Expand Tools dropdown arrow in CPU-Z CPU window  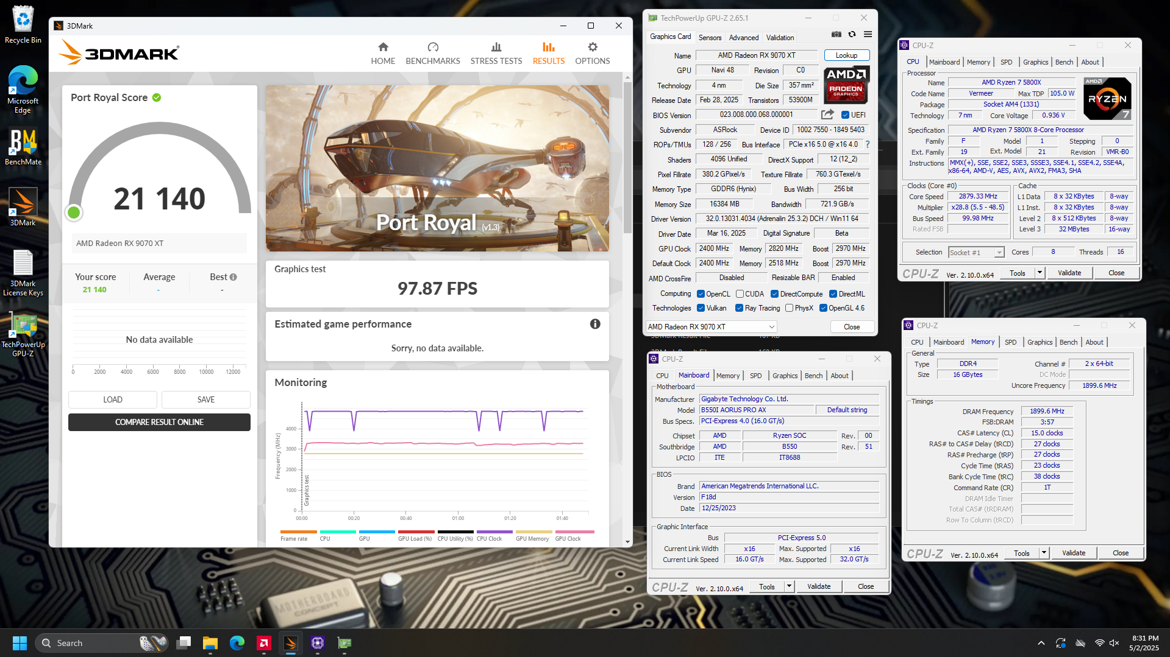pos(1040,273)
